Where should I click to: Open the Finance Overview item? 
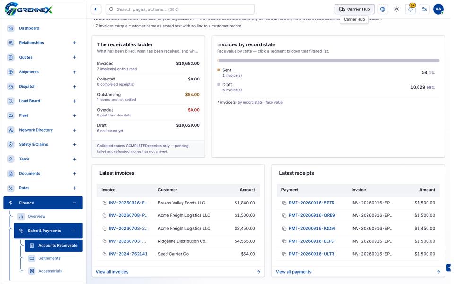(36, 216)
